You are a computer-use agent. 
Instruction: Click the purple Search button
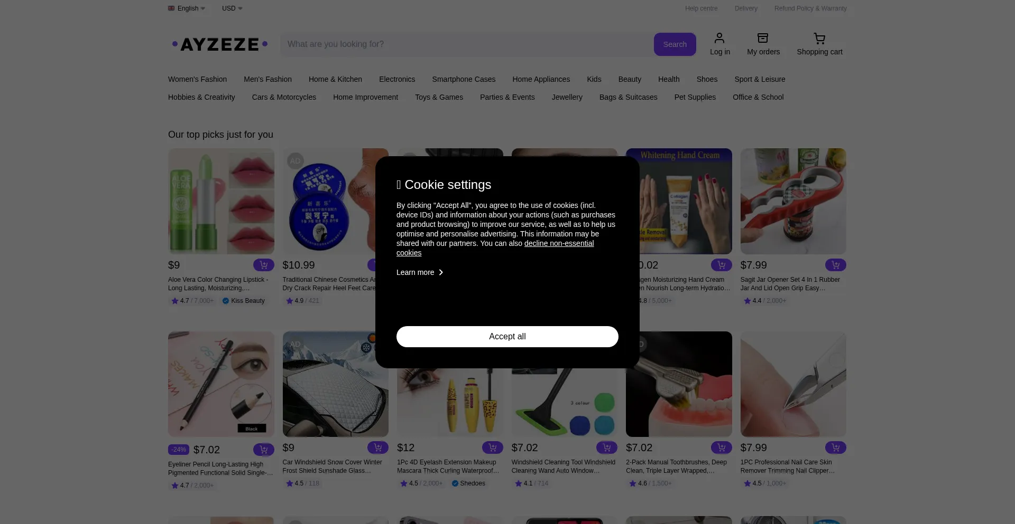675,44
